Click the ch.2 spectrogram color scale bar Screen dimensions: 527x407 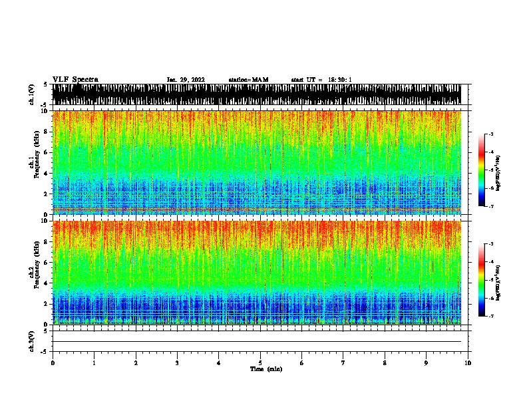[482, 280]
